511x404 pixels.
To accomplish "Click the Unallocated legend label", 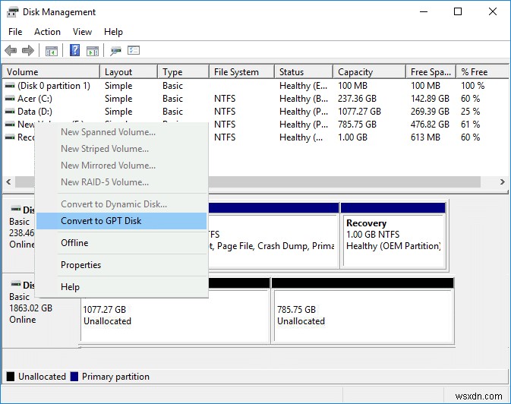I will pos(42,377).
